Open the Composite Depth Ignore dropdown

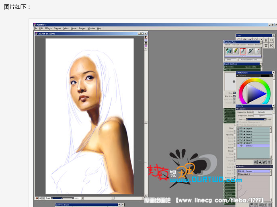point(263,116)
